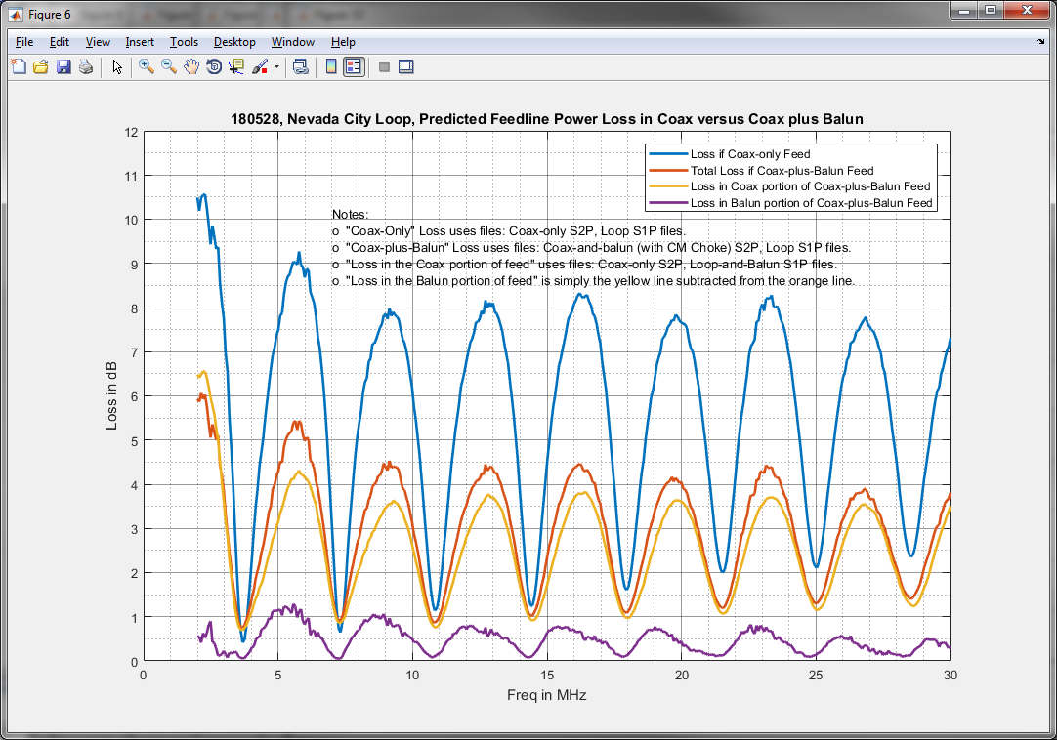
Task: Open the Tools menu
Action: pyautogui.click(x=184, y=42)
